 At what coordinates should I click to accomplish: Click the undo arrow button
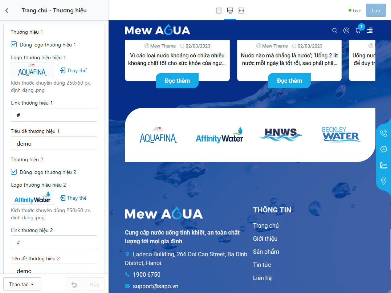(74, 284)
